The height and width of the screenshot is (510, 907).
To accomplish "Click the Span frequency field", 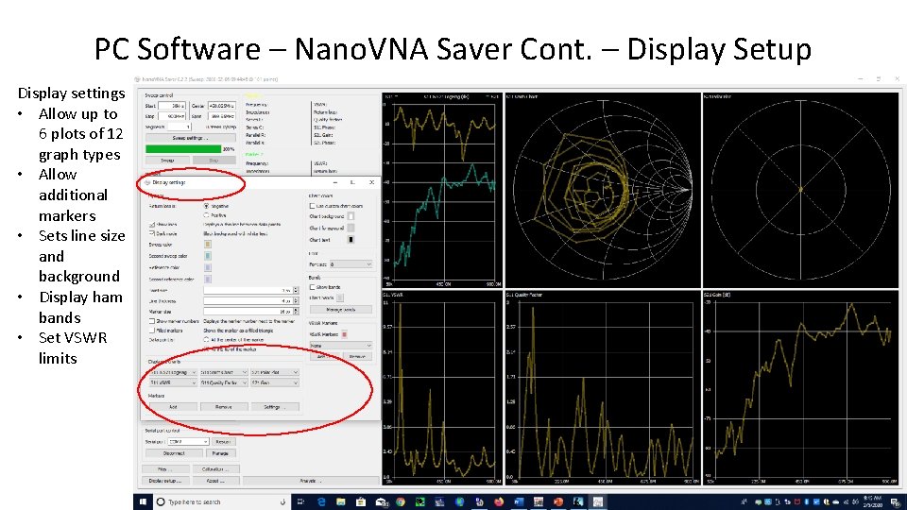I will tap(221, 116).
